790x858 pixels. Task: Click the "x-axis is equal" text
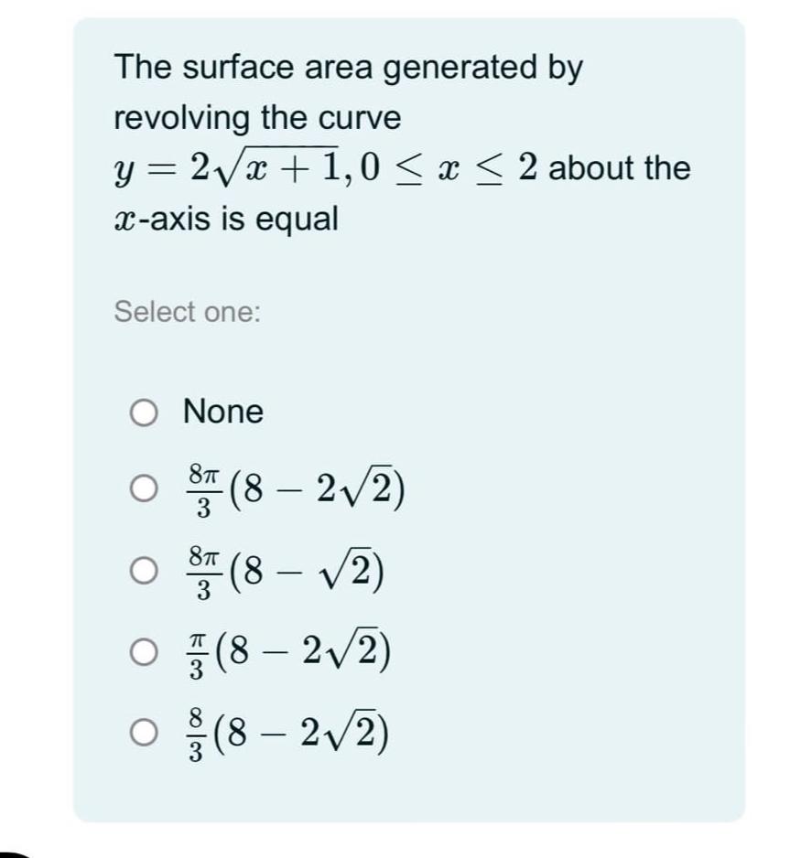[x=225, y=219]
